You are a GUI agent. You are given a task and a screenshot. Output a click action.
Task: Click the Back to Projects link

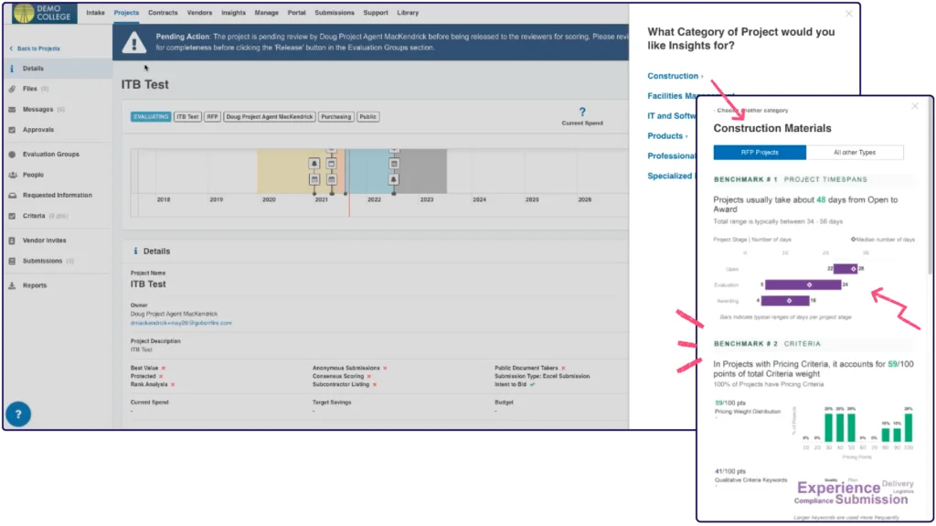tap(38, 48)
